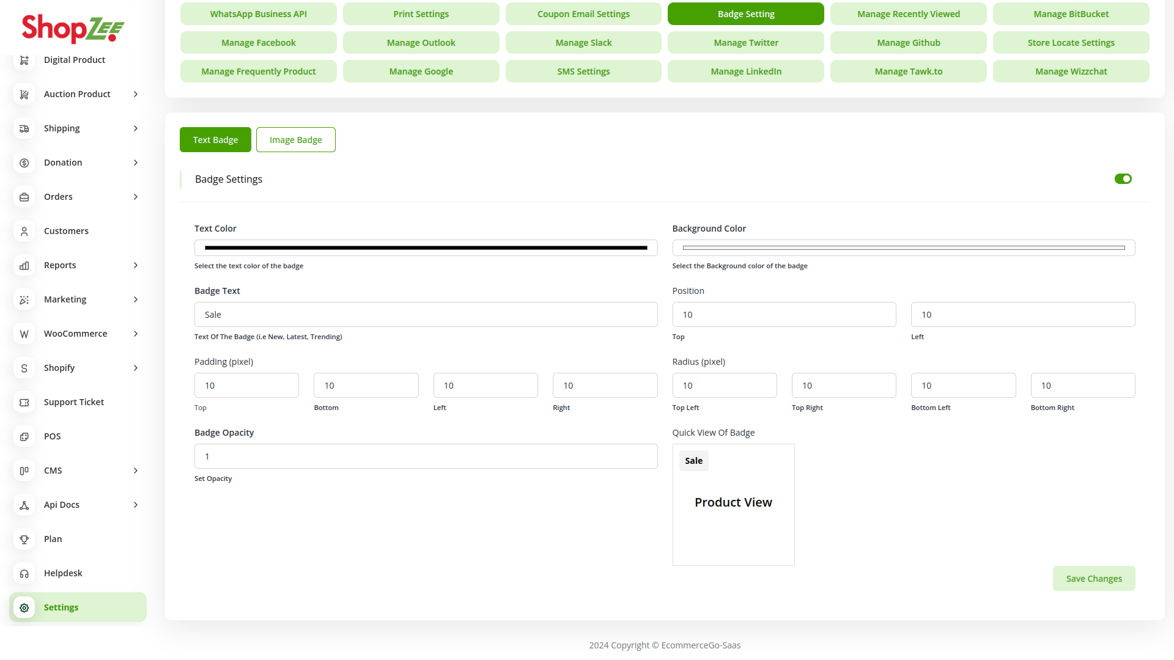Open the black Text Color picker
Viewport: 1174px width, 660px height.
(x=426, y=248)
